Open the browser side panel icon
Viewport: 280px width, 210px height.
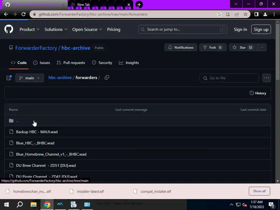[256, 14]
